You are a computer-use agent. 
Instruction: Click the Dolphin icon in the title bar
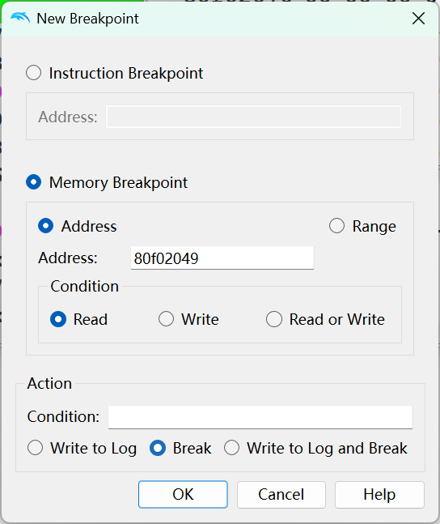[20, 18]
